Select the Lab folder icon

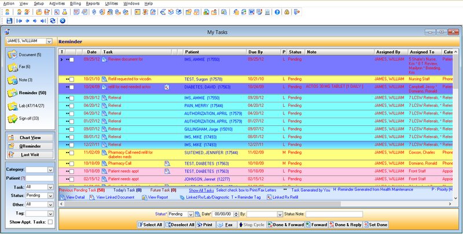tap(13, 105)
